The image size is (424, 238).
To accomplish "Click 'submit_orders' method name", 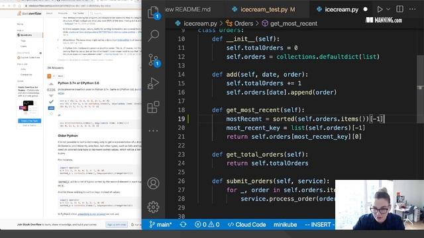I will [x=249, y=181].
